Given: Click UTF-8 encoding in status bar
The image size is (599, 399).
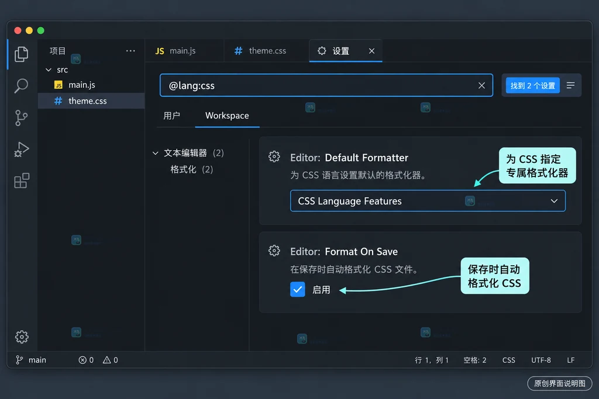Looking at the screenshot, I should [x=541, y=360].
